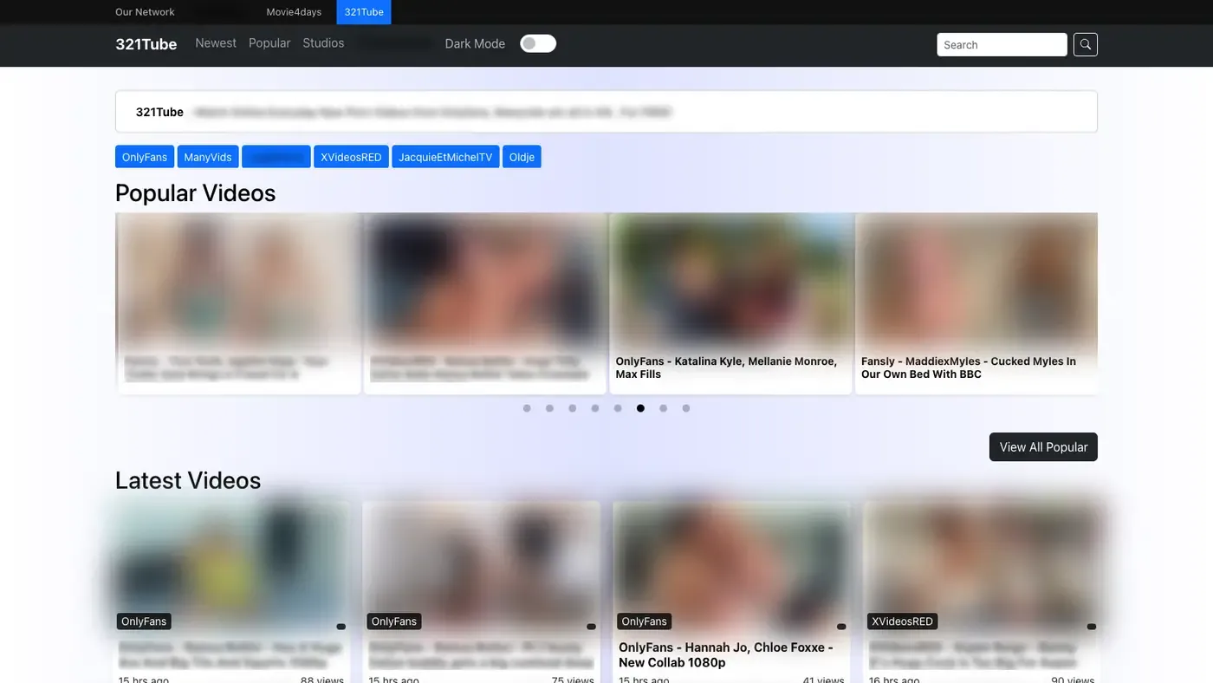This screenshot has height=683, width=1213.
Task: Focus the Search input field
Action: (1002, 44)
